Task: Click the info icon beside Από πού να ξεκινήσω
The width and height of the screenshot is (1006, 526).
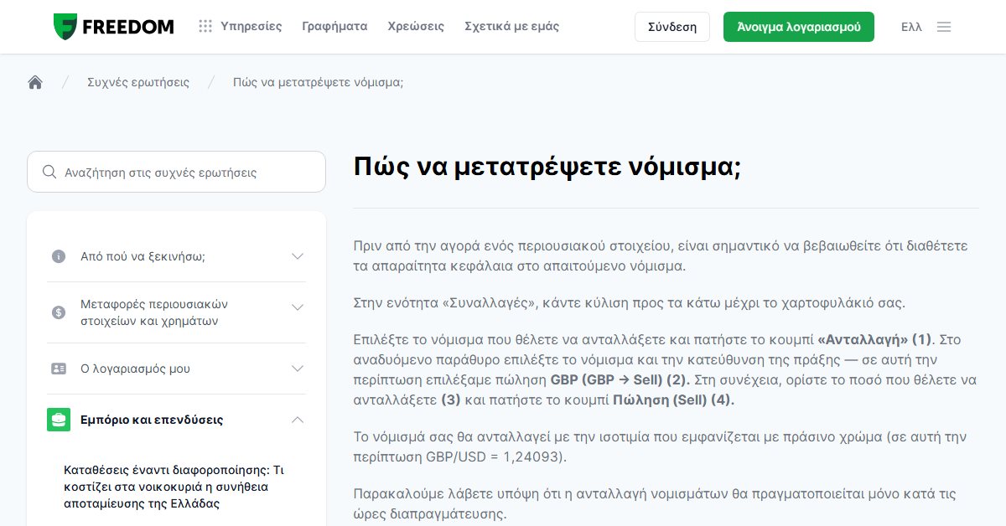Action: click(x=59, y=256)
